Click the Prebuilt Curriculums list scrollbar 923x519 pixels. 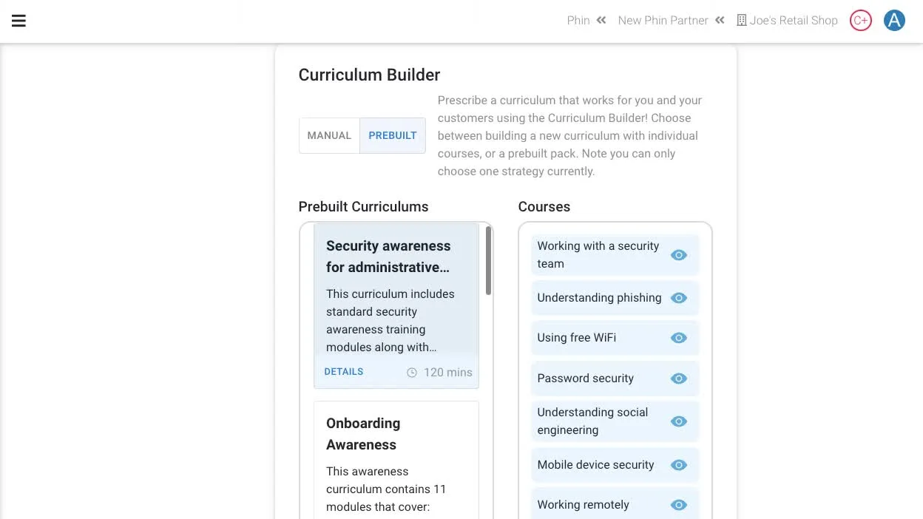(x=488, y=260)
